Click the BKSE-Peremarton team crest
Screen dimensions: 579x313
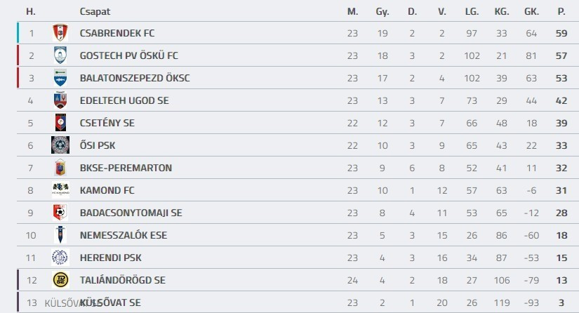[x=60, y=168]
